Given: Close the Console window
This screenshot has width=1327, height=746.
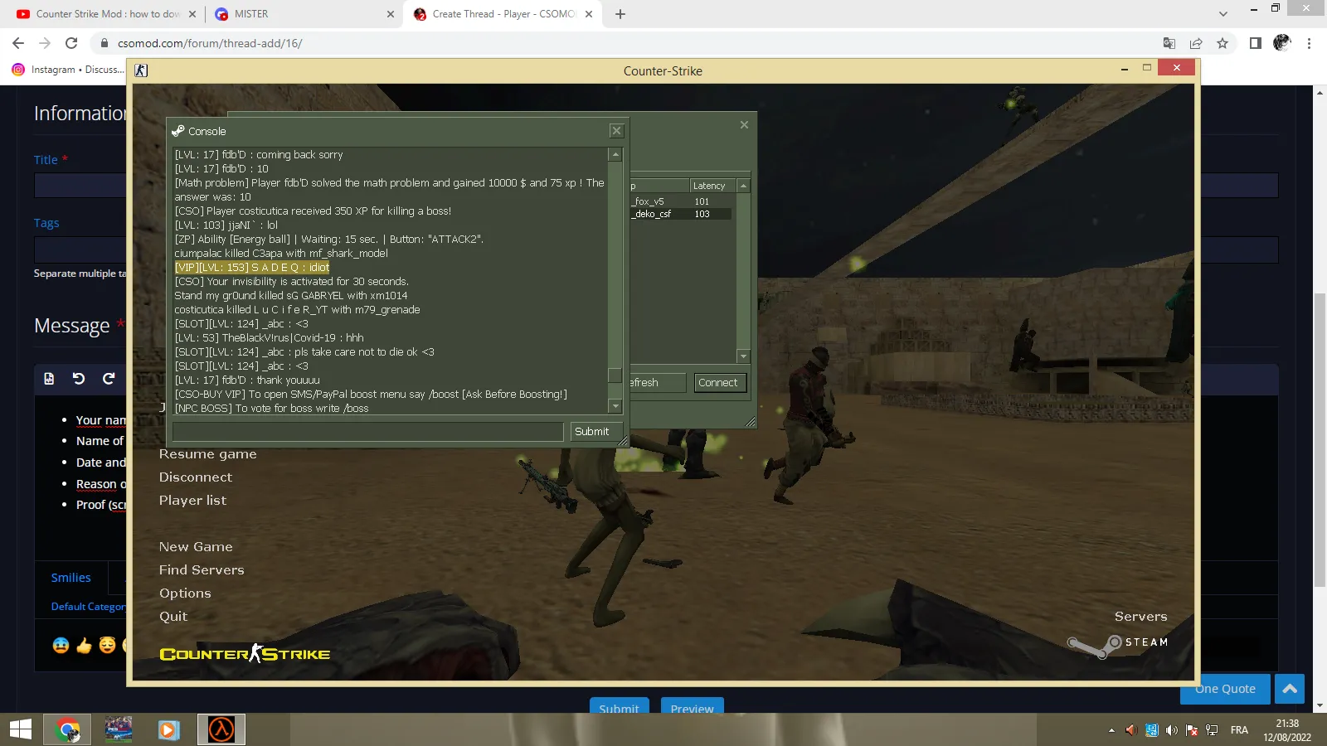Looking at the screenshot, I should 616,131.
